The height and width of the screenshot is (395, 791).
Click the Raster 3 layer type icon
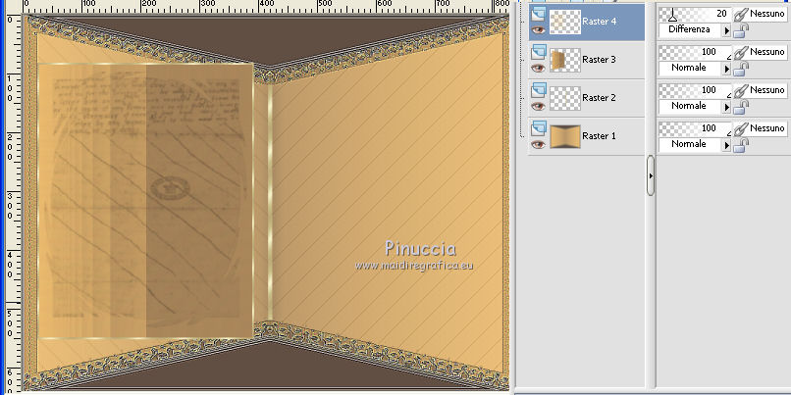539,51
